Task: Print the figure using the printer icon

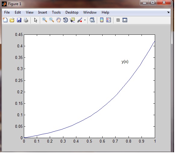Action: [26, 20]
